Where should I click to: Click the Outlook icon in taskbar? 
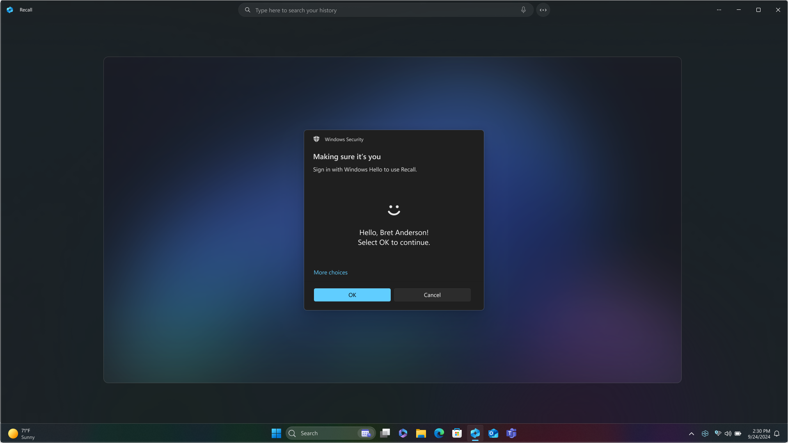(x=492, y=433)
